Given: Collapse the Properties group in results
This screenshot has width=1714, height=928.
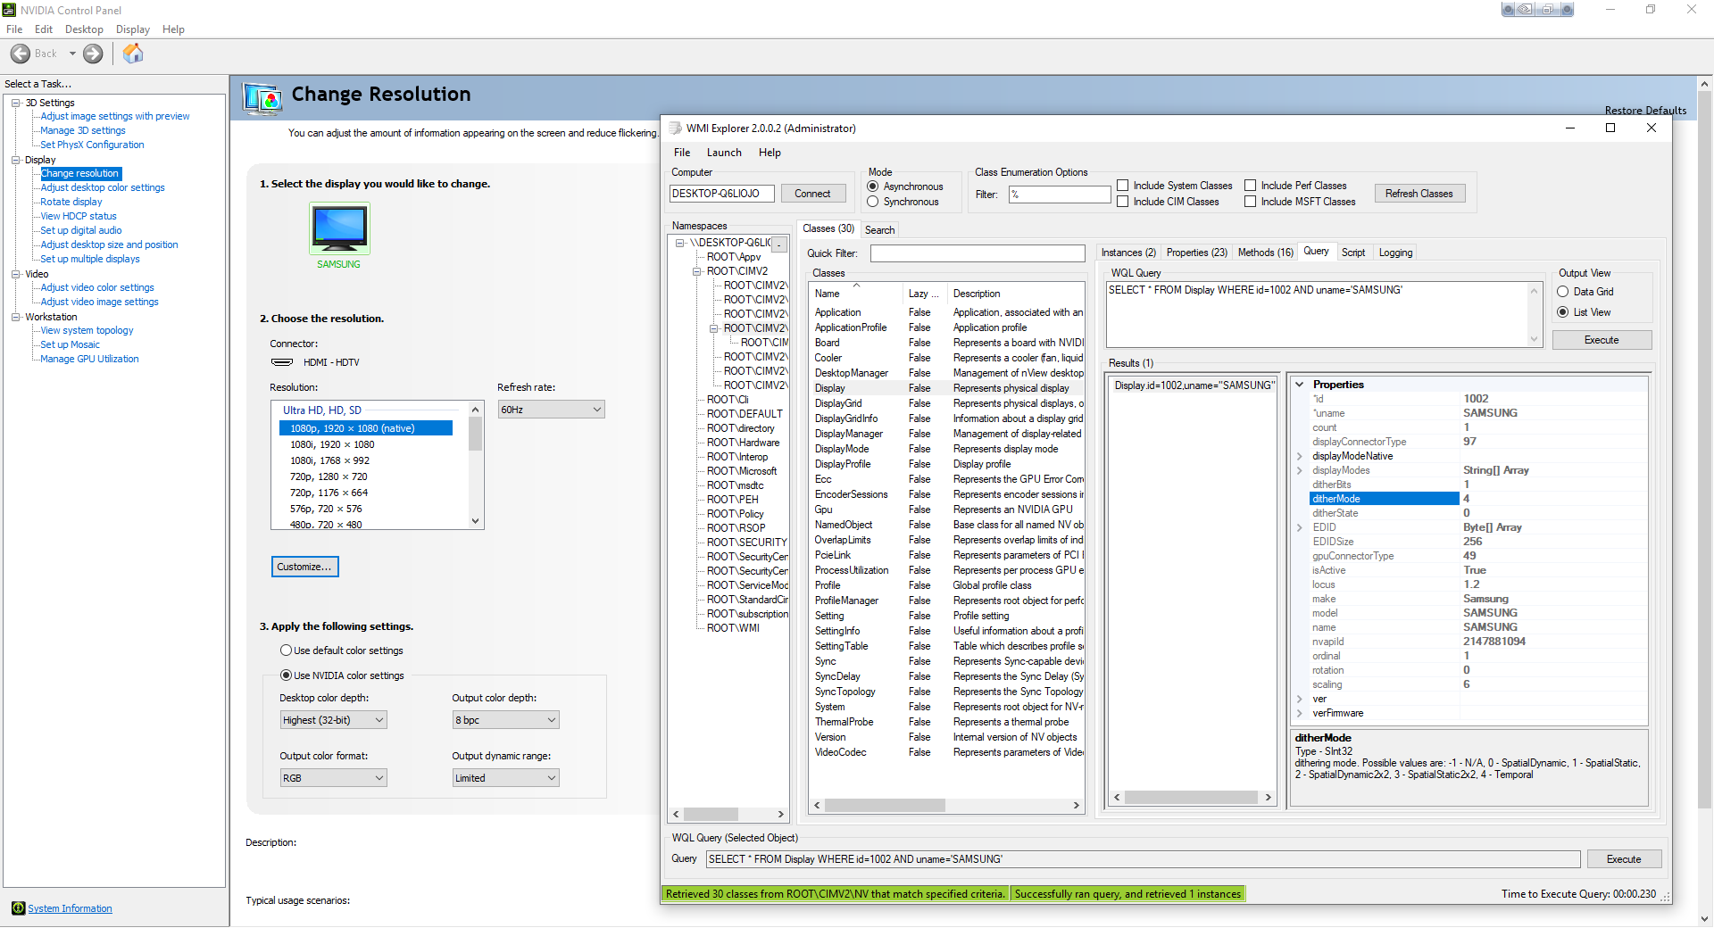Looking at the screenshot, I should pyautogui.click(x=1300, y=385).
